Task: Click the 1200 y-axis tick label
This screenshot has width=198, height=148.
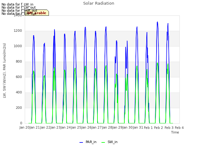Action: tap(18, 31)
